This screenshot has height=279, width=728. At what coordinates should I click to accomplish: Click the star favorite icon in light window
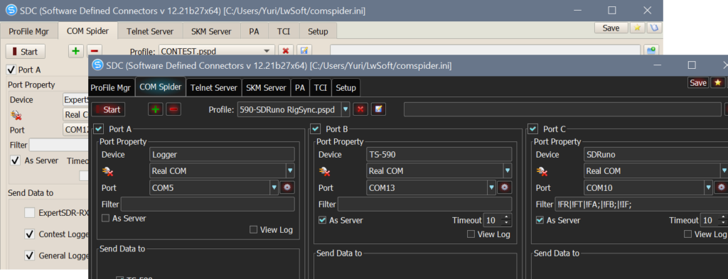[637, 28]
